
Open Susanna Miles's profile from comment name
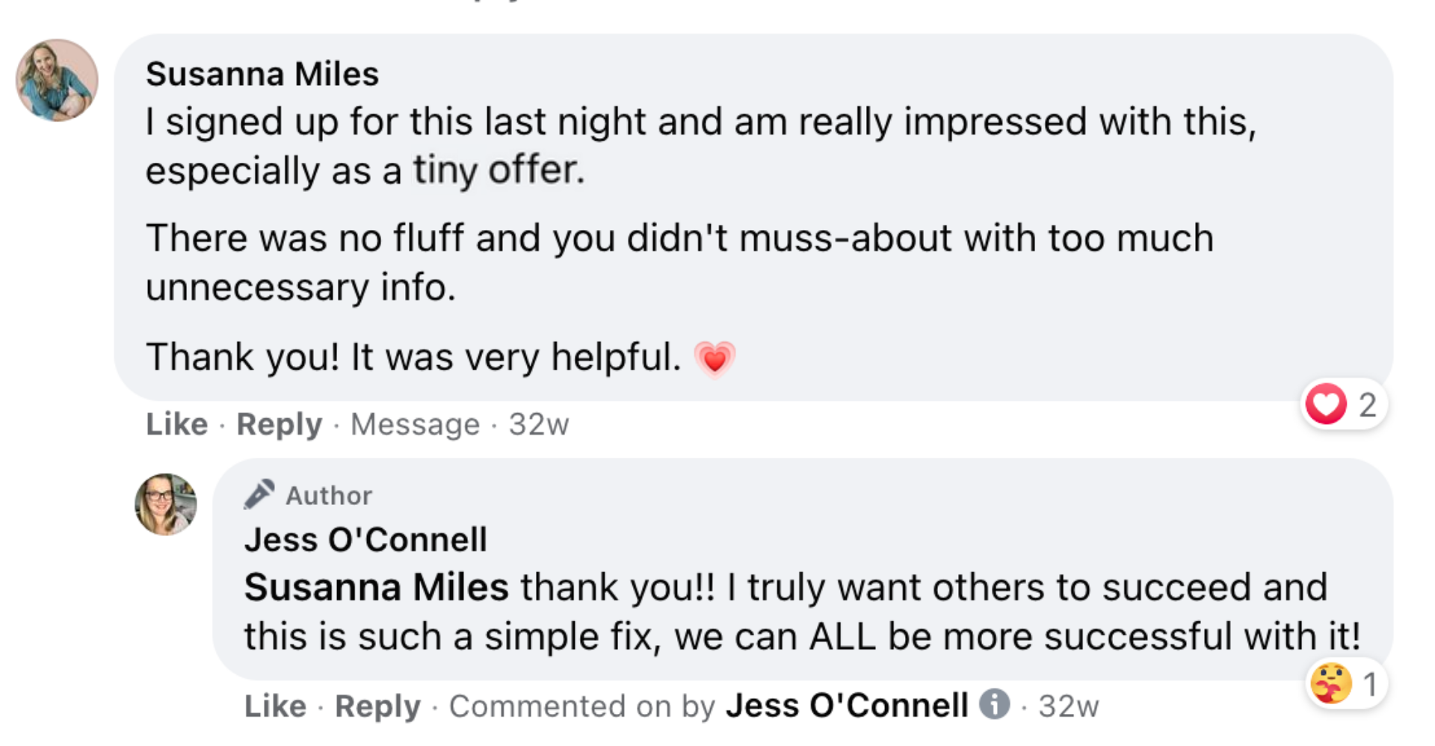[262, 74]
